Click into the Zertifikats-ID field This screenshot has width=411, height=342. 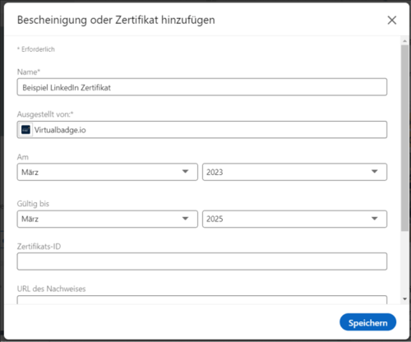coord(202,261)
